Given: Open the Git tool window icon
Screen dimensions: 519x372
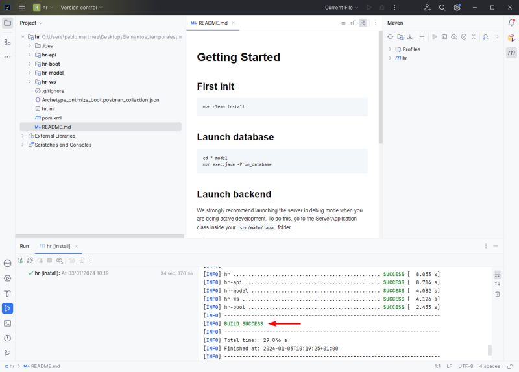Looking at the screenshot, I should pos(7,353).
